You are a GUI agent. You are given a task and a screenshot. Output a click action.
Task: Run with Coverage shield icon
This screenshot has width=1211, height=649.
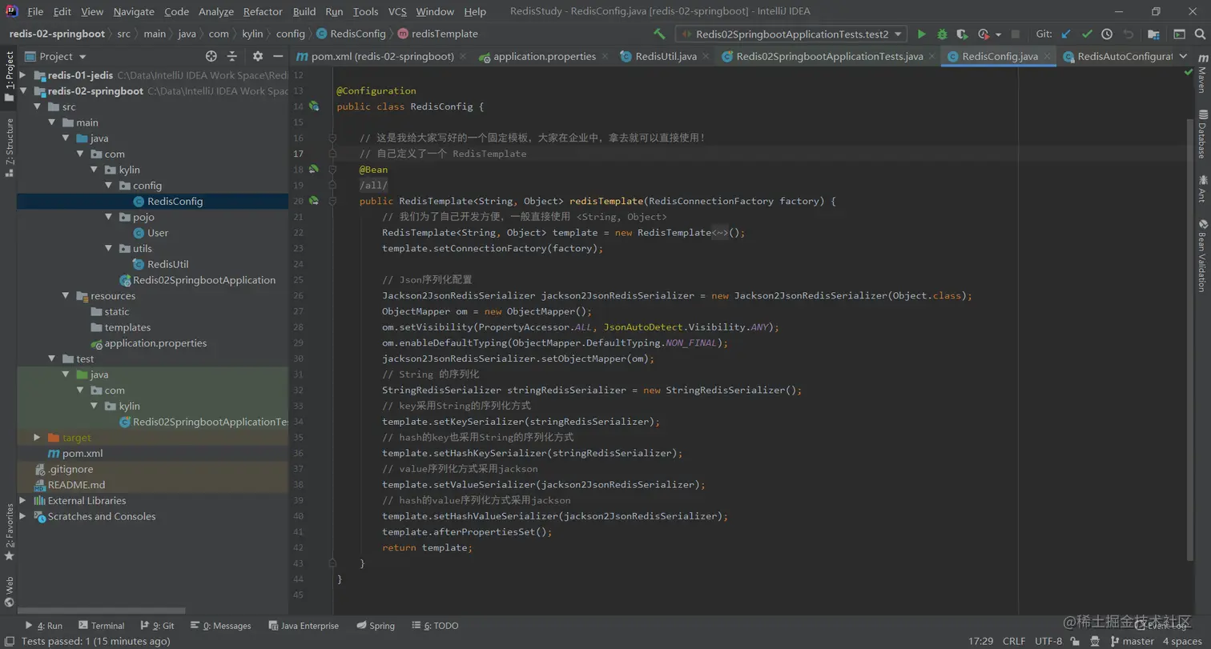tap(962, 34)
